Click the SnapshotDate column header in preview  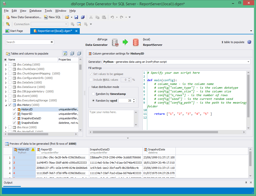[159, 151]
